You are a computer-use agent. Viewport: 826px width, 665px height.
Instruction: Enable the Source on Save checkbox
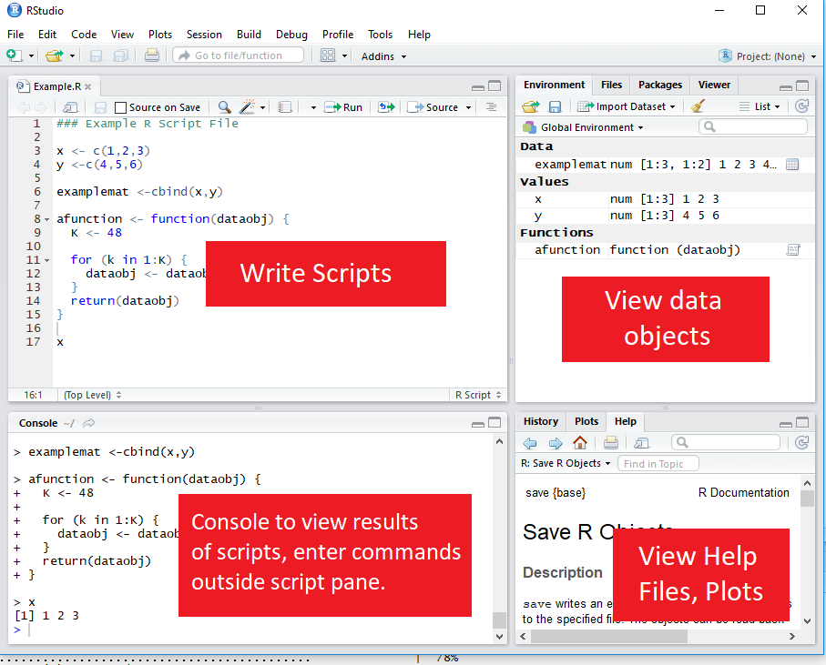[120, 107]
